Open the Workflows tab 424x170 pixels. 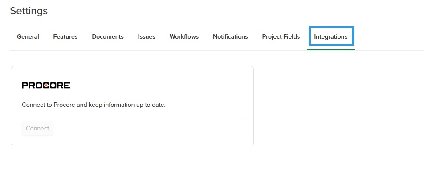(184, 37)
